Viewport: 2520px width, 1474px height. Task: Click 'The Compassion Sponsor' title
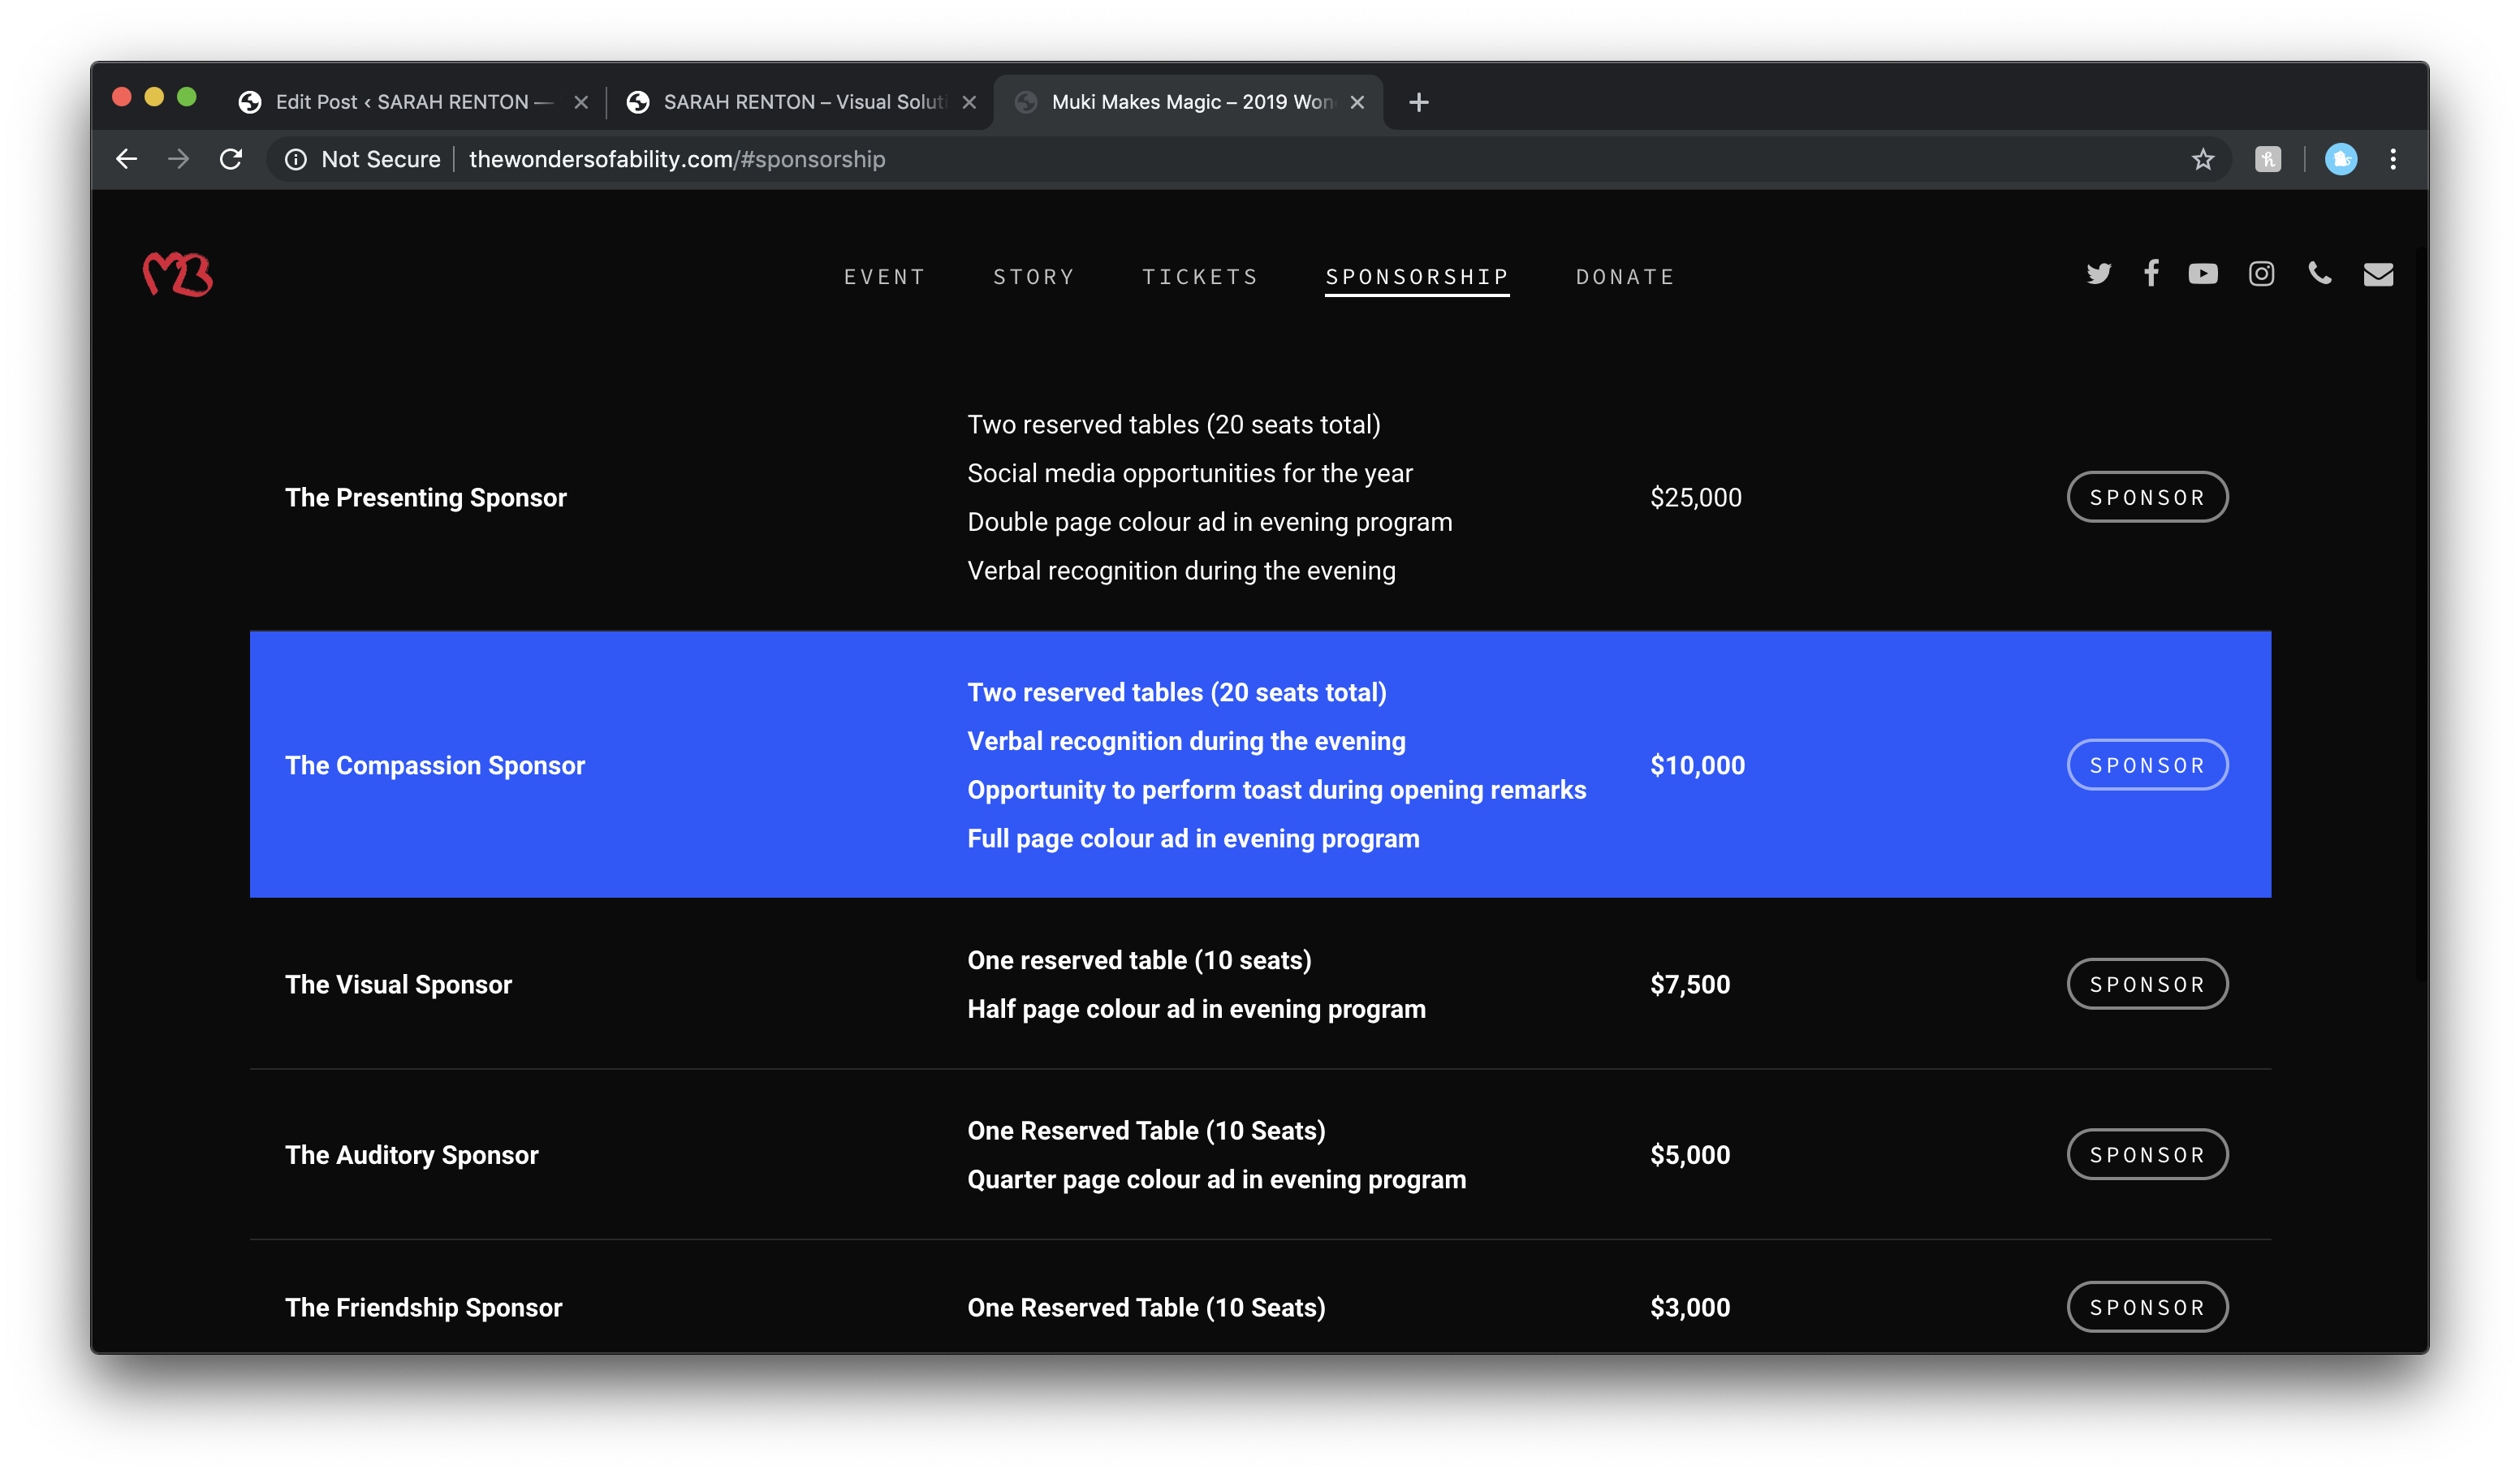click(435, 765)
